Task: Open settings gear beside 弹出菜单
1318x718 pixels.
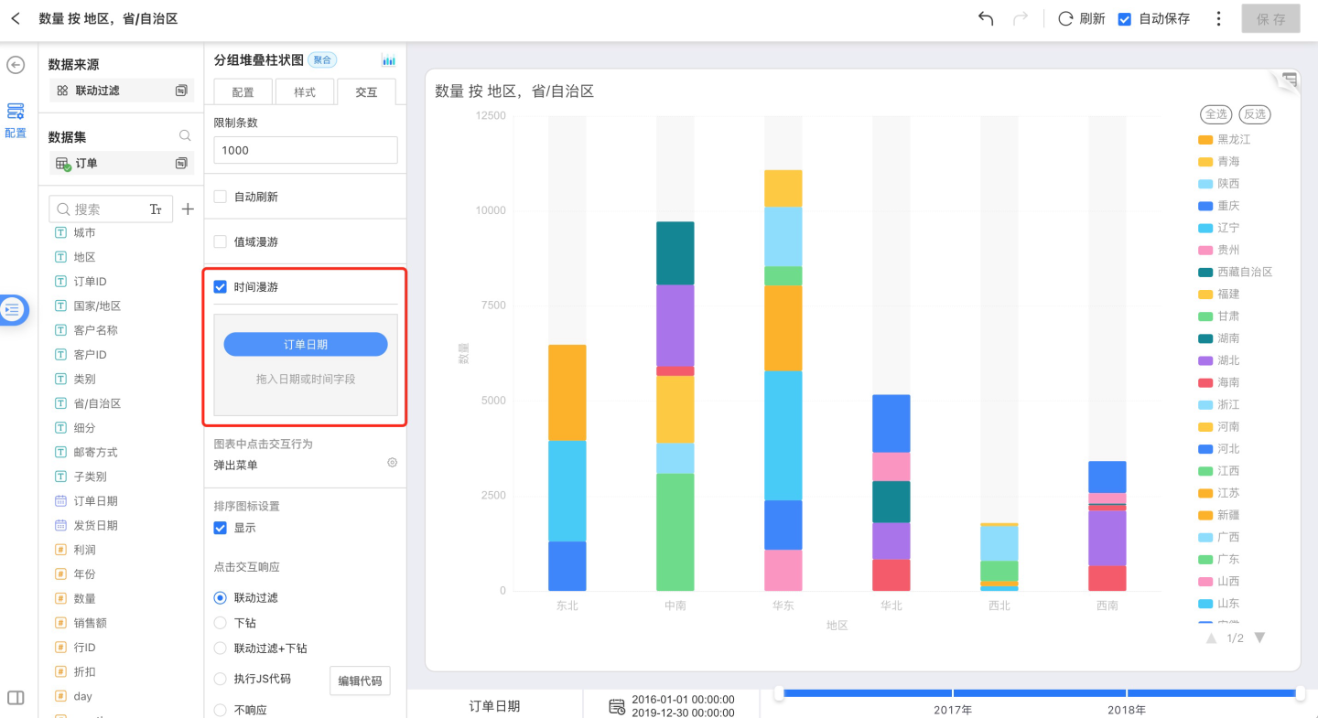Action: pos(392,463)
